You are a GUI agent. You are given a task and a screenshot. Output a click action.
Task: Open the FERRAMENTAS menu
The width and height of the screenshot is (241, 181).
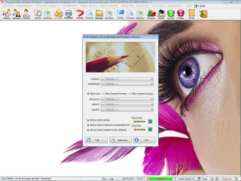[x=175, y=6]
